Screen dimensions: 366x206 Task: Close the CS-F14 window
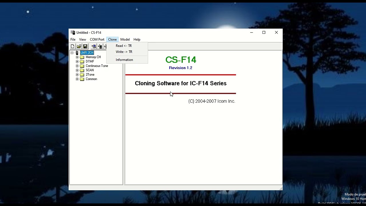coord(277,33)
